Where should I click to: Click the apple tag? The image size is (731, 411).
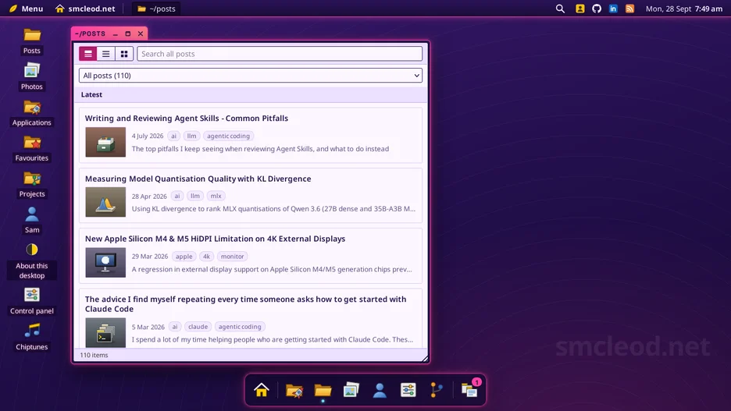pos(184,257)
